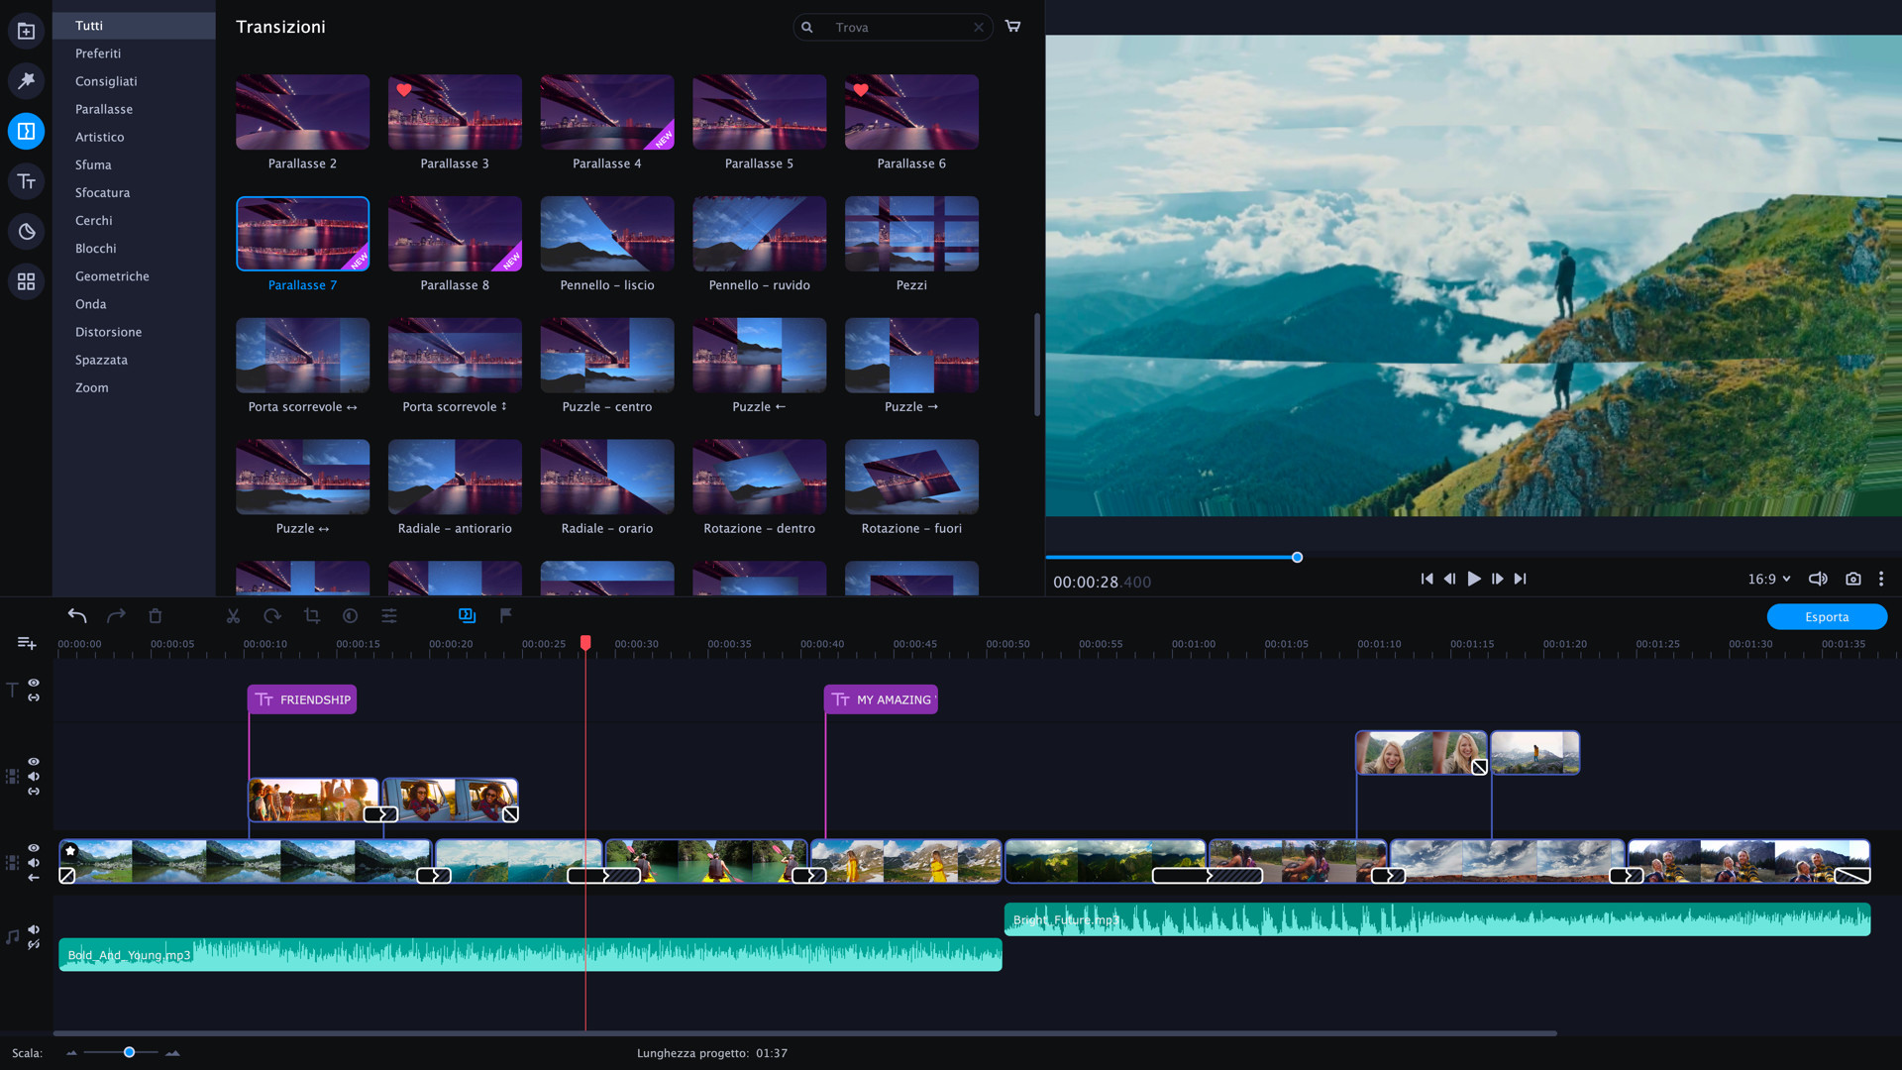Click the Undo arrow
This screenshot has width=1902, height=1070.
coord(77,616)
